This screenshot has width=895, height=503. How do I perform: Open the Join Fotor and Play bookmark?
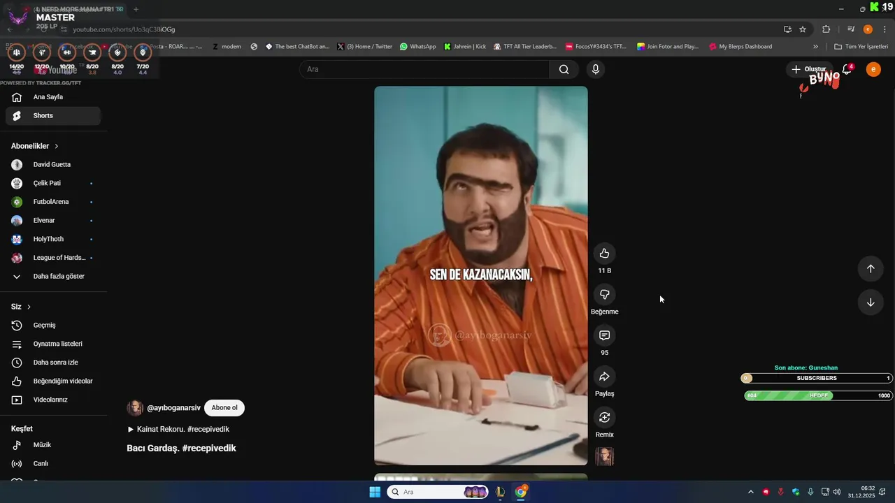(x=668, y=47)
